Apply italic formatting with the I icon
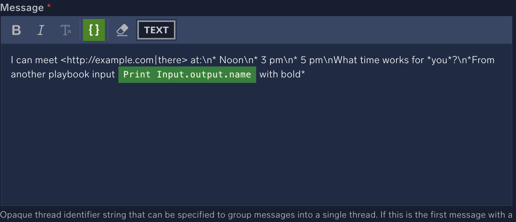This screenshot has height=222, width=516. point(41,30)
